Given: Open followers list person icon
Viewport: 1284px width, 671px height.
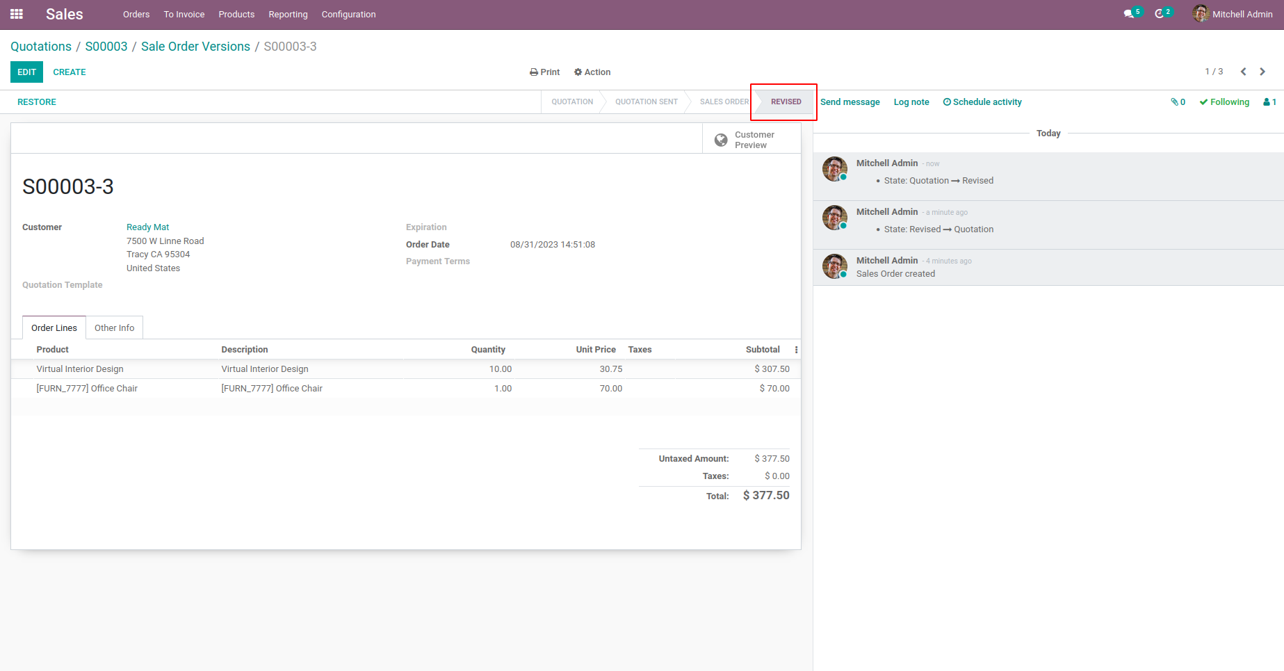Looking at the screenshot, I should (1269, 102).
